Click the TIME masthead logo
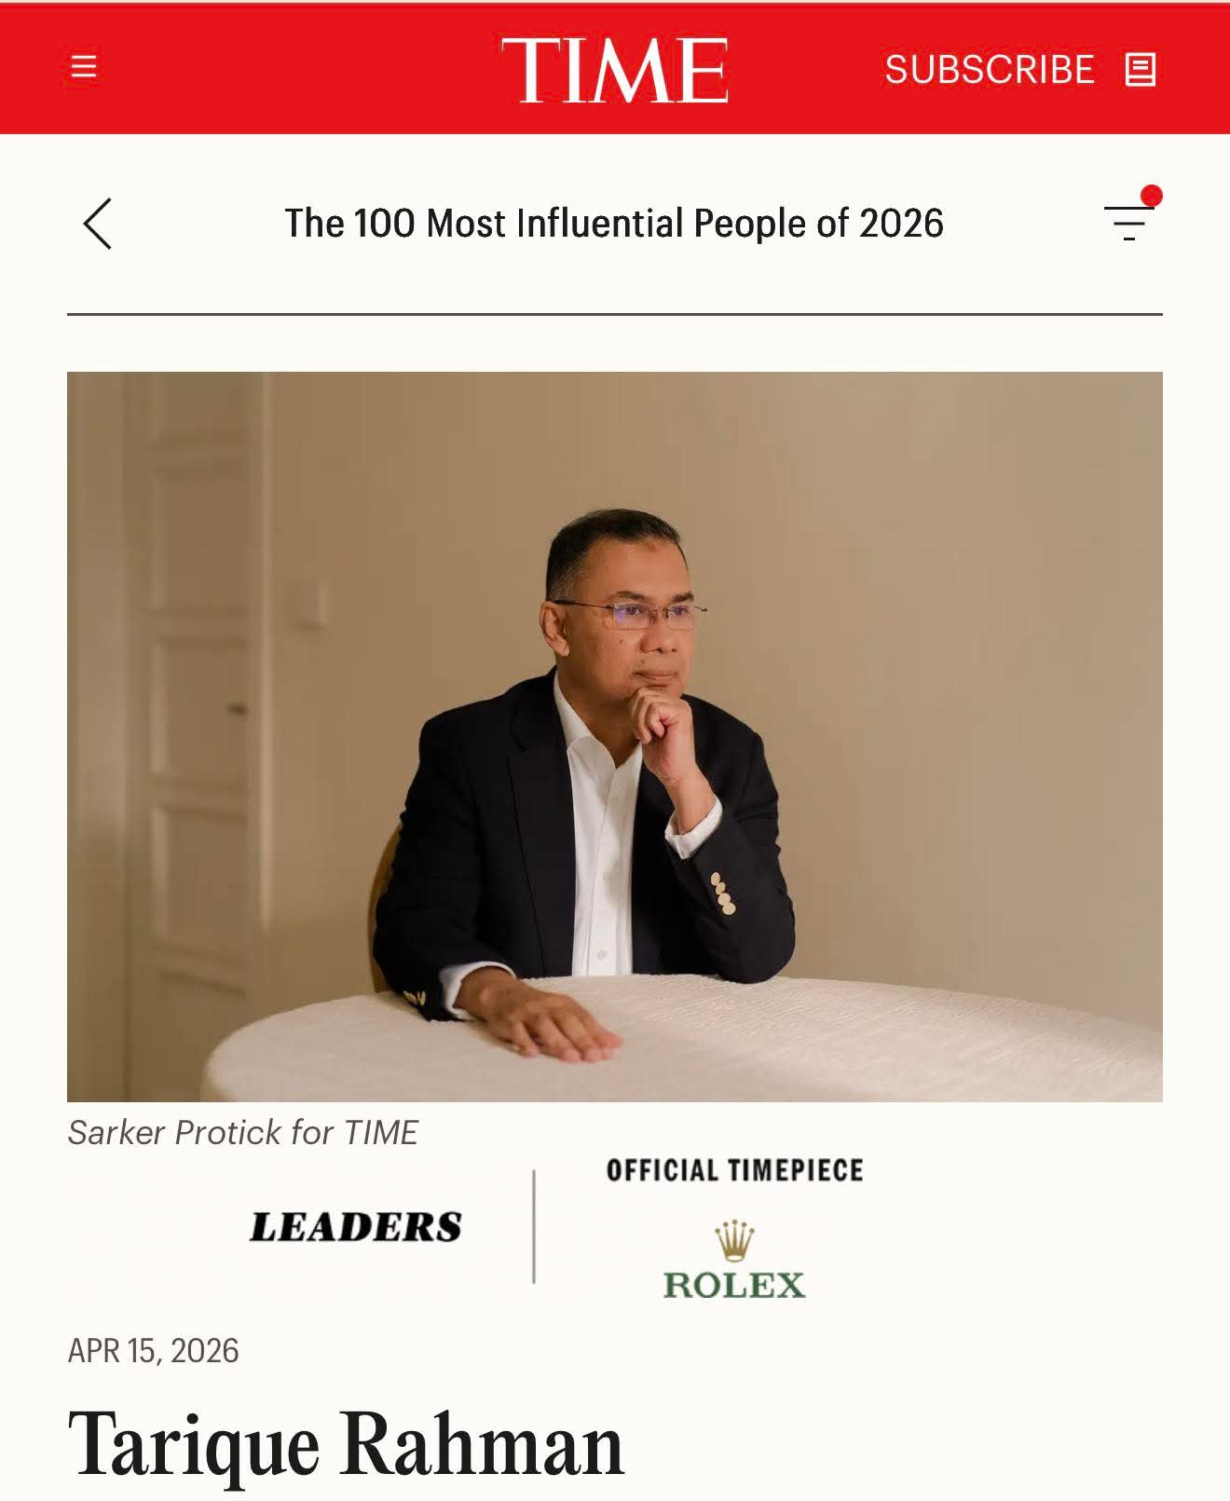This screenshot has width=1230, height=1501. [614, 69]
